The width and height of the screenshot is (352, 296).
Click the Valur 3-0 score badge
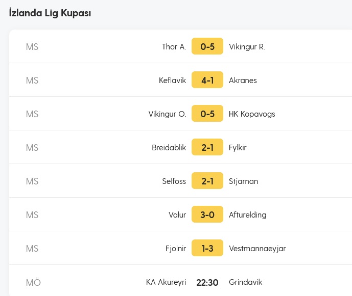pyautogui.click(x=207, y=214)
